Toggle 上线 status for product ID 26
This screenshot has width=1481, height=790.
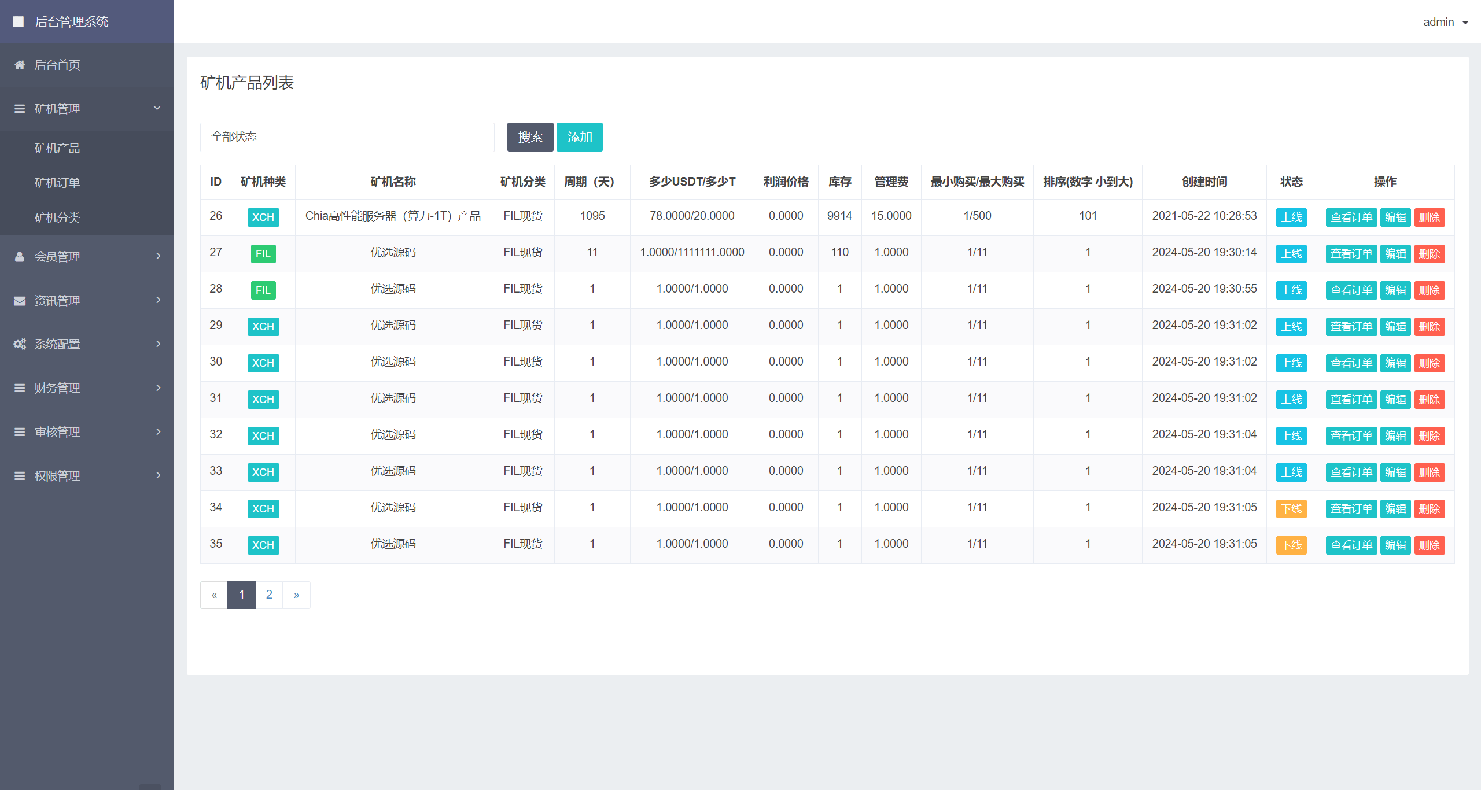pyautogui.click(x=1291, y=217)
